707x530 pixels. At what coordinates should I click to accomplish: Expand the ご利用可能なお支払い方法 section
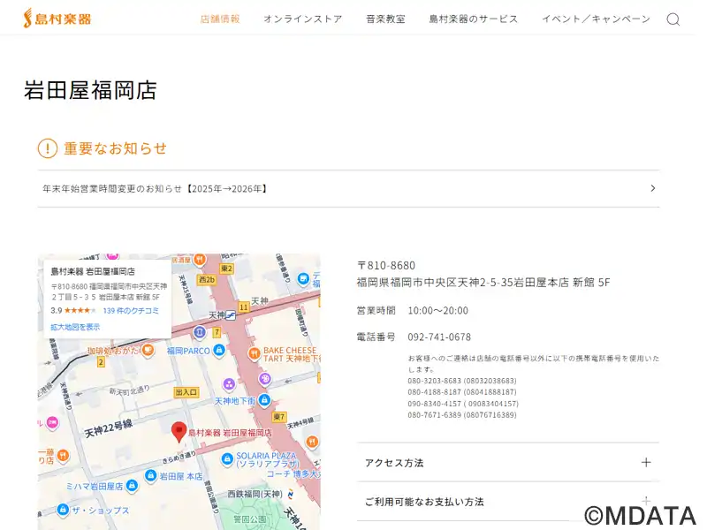(x=507, y=502)
